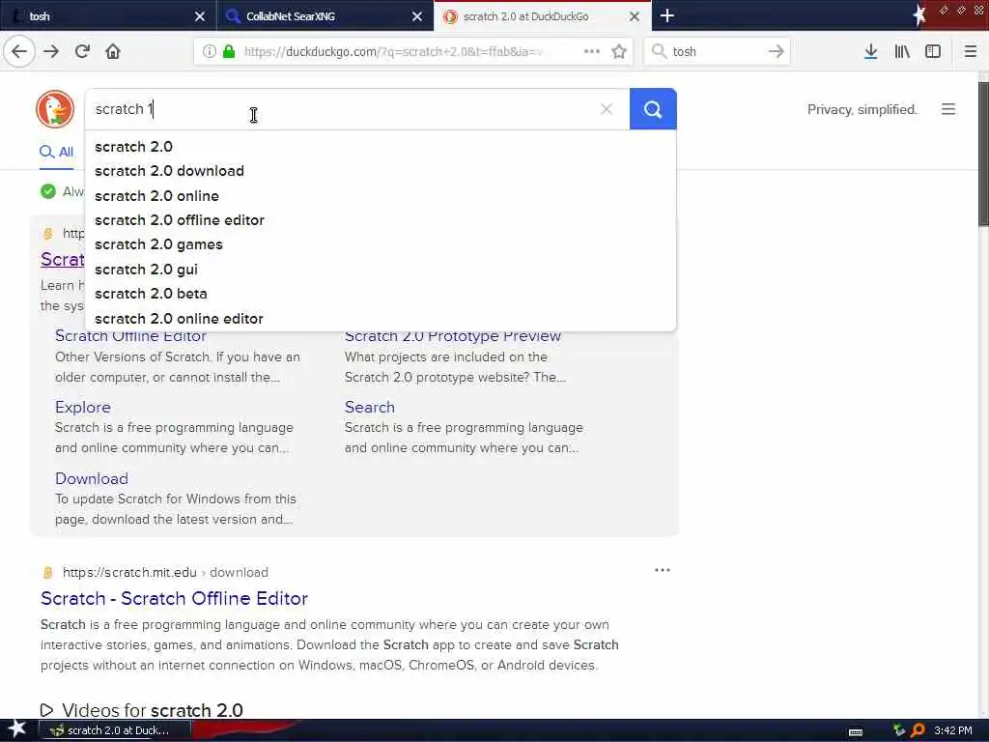Viewport: 989px width, 742px height.
Task: Click the green padlock security icon
Action: point(229,51)
